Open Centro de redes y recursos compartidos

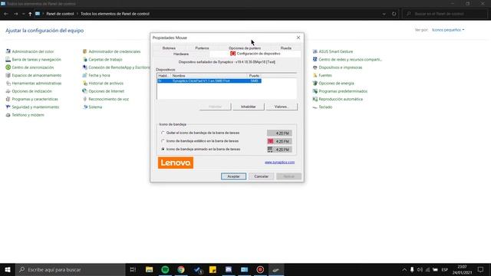click(348, 60)
